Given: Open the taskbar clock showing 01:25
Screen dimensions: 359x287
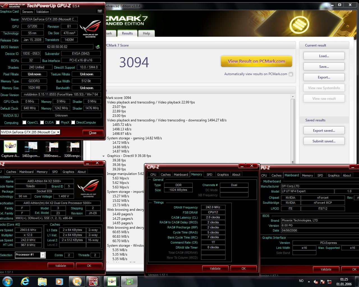Looking at the screenshot, I should [x=344, y=281].
